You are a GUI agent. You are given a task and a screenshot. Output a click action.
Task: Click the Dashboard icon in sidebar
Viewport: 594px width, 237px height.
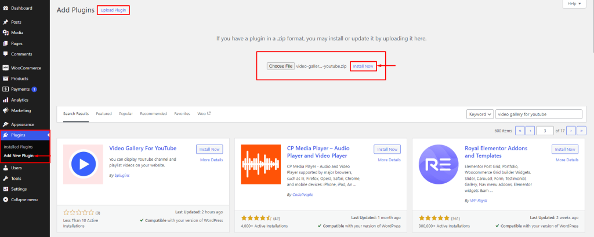click(x=6, y=8)
